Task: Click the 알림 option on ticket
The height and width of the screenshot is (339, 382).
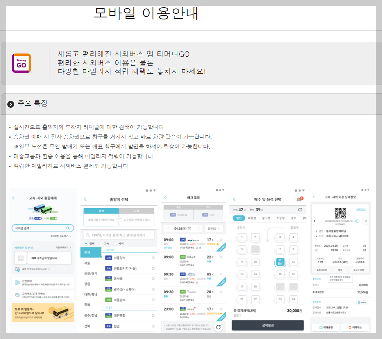Action: pos(340,270)
